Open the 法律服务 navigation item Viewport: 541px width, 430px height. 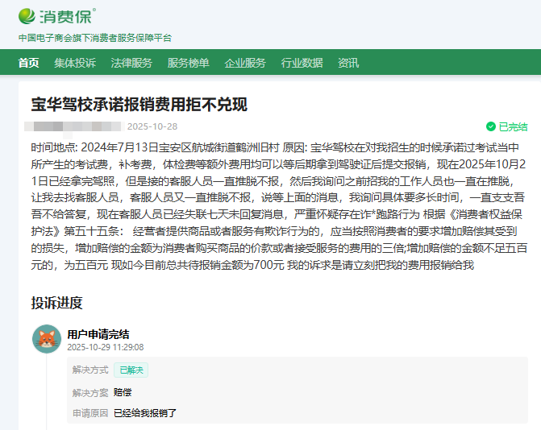click(131, 63)
